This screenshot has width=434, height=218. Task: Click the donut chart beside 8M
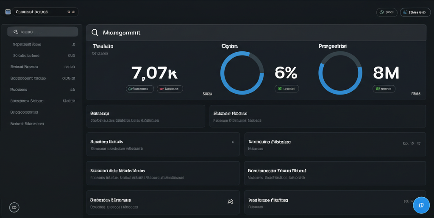340,73
